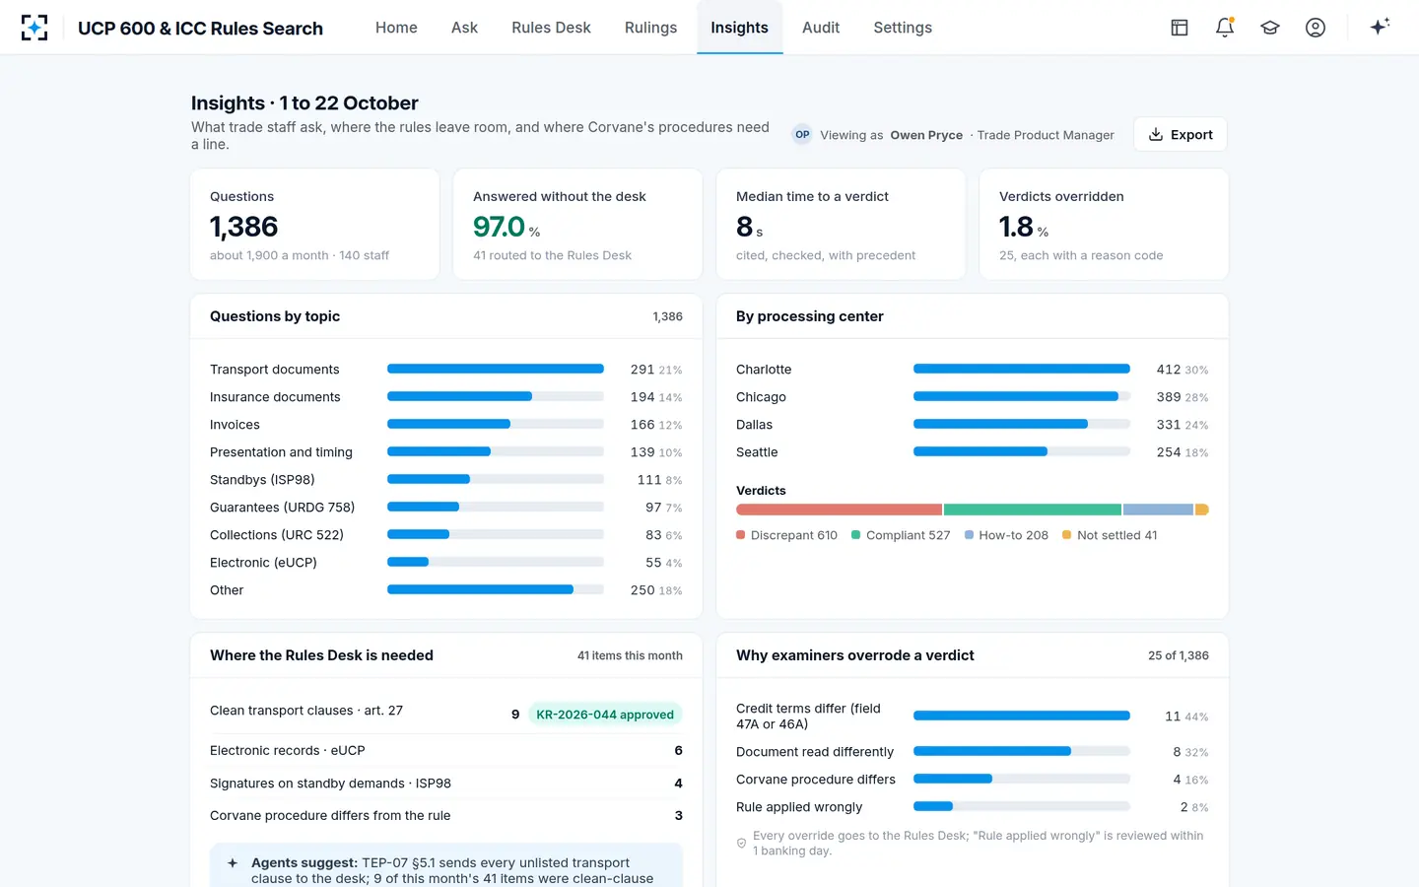Export the insights report
Screen dimensions: 1419x887
coord(1181,135)
